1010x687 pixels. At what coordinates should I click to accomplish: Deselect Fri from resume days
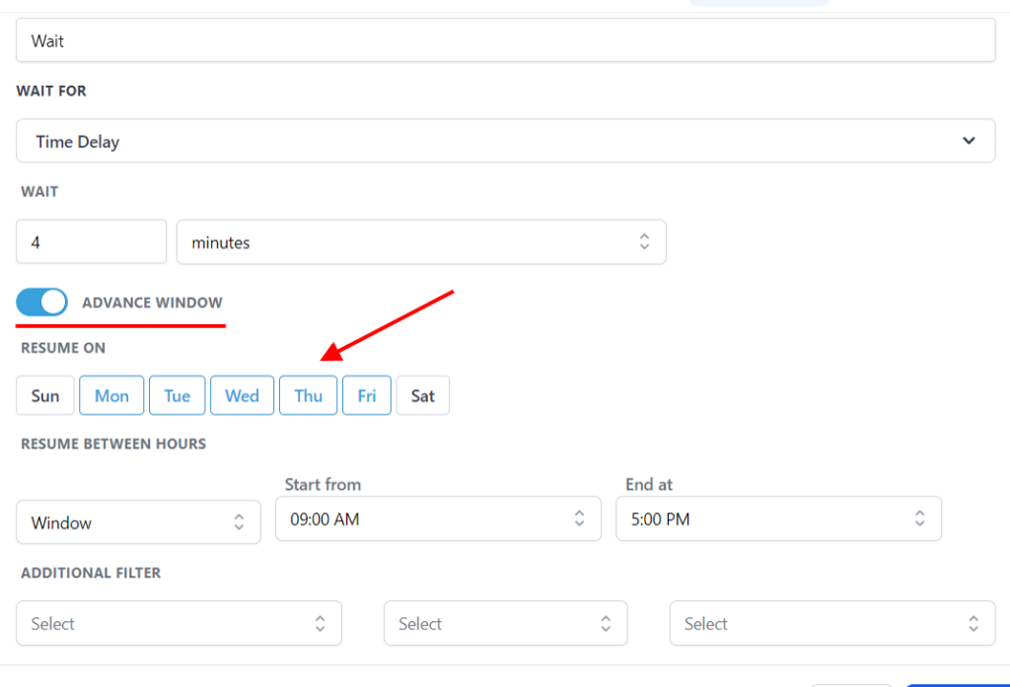coord(367,395)
